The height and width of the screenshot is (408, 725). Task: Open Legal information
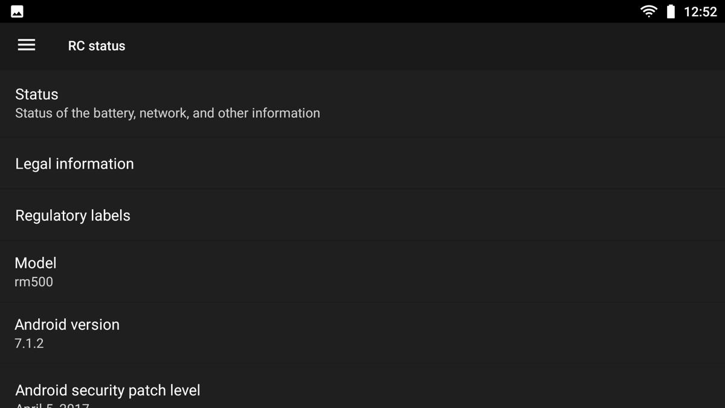[x=362, y=163]
